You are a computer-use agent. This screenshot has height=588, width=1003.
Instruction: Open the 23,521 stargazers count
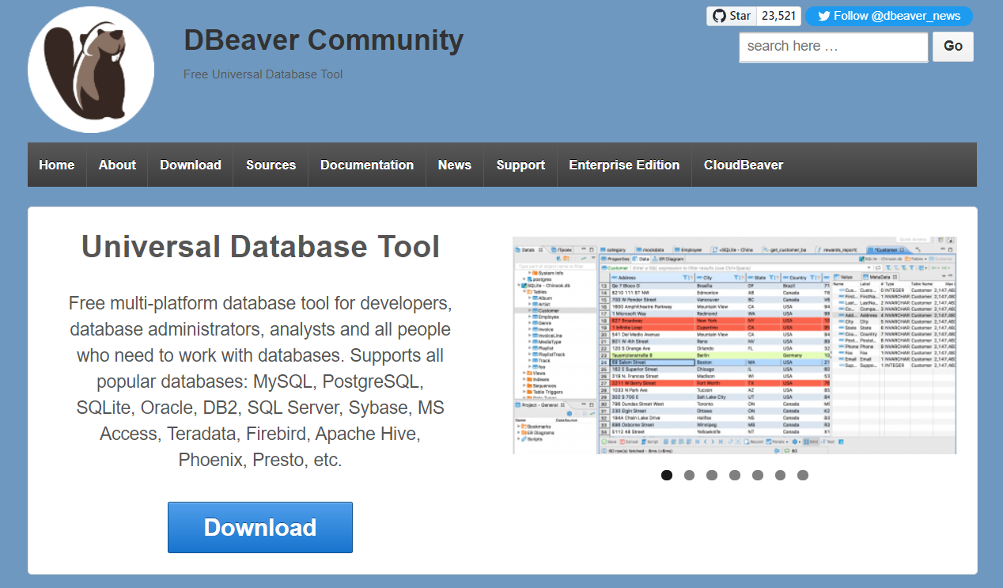779,16
